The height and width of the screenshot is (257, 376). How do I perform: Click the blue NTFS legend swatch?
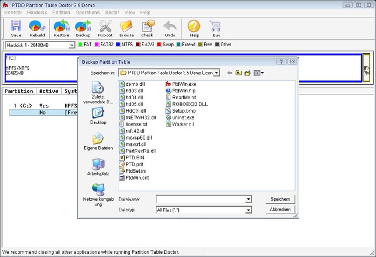pos(118,45)
